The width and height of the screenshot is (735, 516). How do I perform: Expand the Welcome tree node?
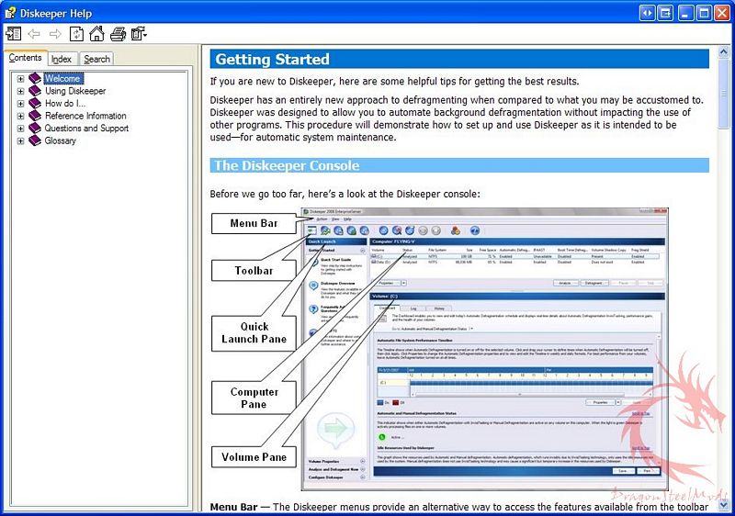coord(20,79)
